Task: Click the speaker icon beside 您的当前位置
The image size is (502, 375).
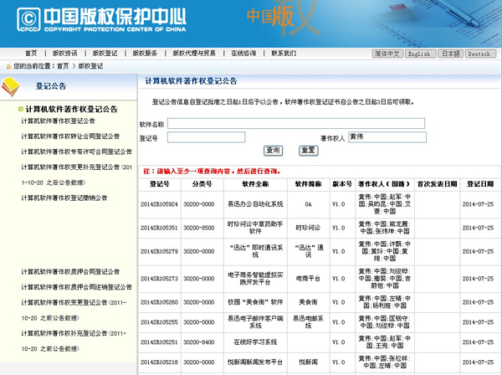Action: [x=8, y=64]
